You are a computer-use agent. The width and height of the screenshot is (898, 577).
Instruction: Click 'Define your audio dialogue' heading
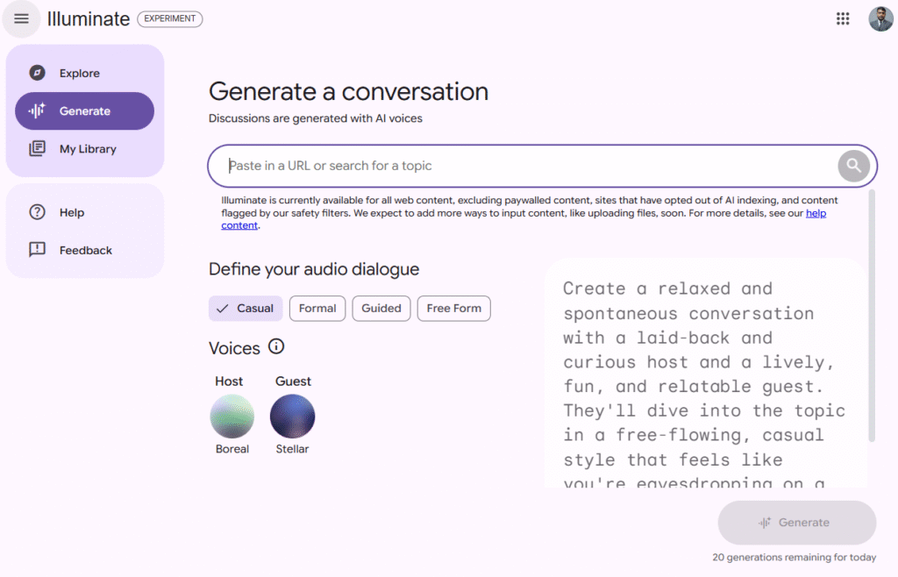click(x=314, y=269)
